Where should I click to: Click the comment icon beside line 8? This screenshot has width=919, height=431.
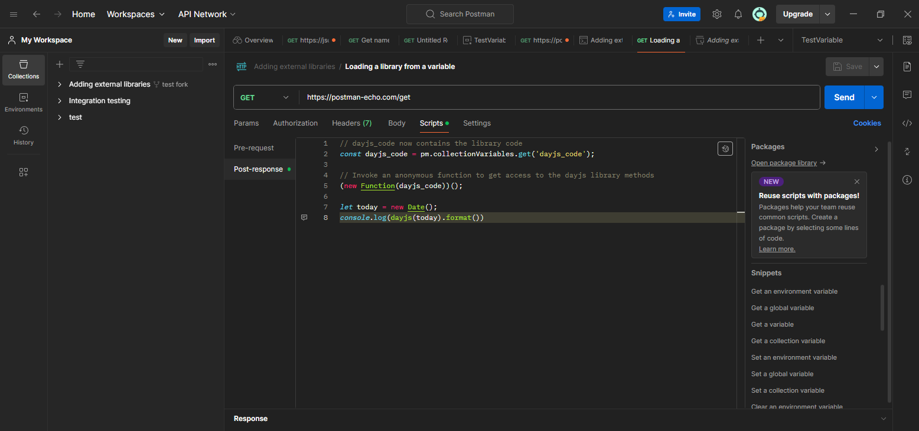pos(304,218)
